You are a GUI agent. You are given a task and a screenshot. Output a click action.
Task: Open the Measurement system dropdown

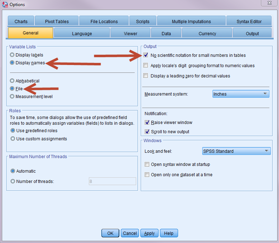[x=241, y=94]
